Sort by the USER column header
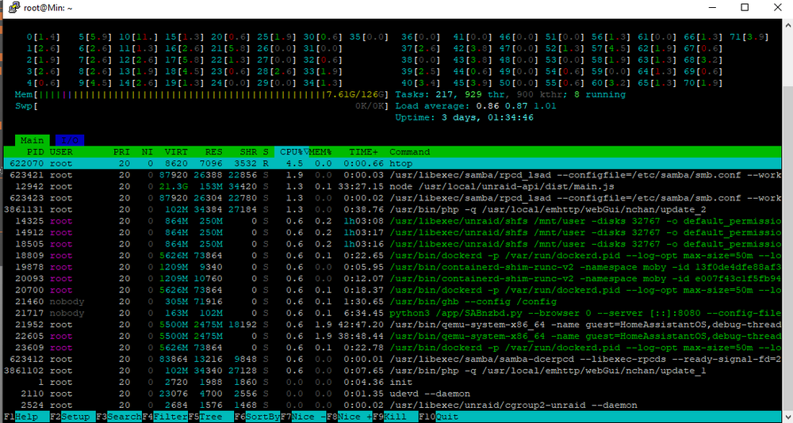 coord(61,151)
